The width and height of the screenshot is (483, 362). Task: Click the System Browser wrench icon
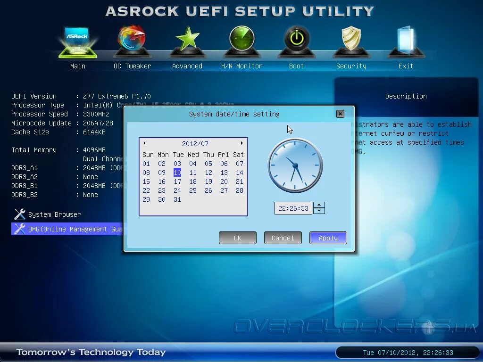point(20,214)
